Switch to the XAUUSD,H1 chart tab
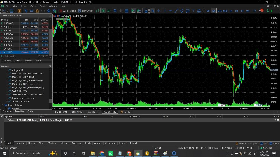The height and width of the screenshot is (157, 280). 94,112
